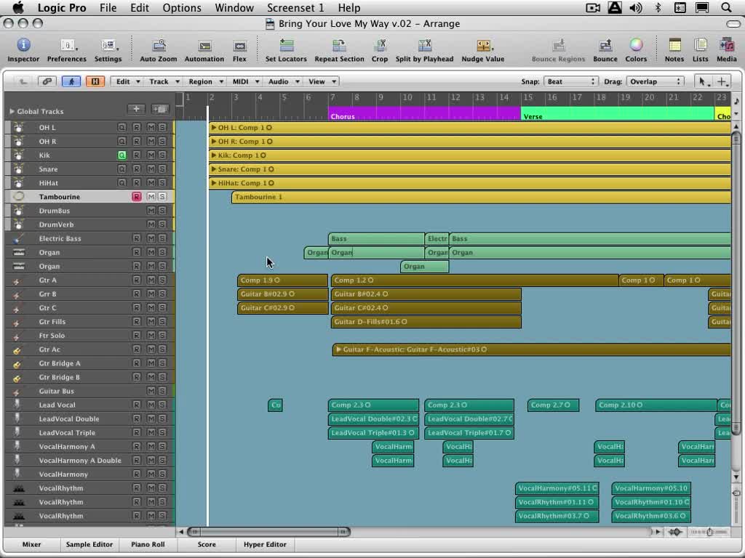The width and height of the screenshot is (745, 558).
Task: Mute the DrumBus track
Action: (x=151, y=211)
